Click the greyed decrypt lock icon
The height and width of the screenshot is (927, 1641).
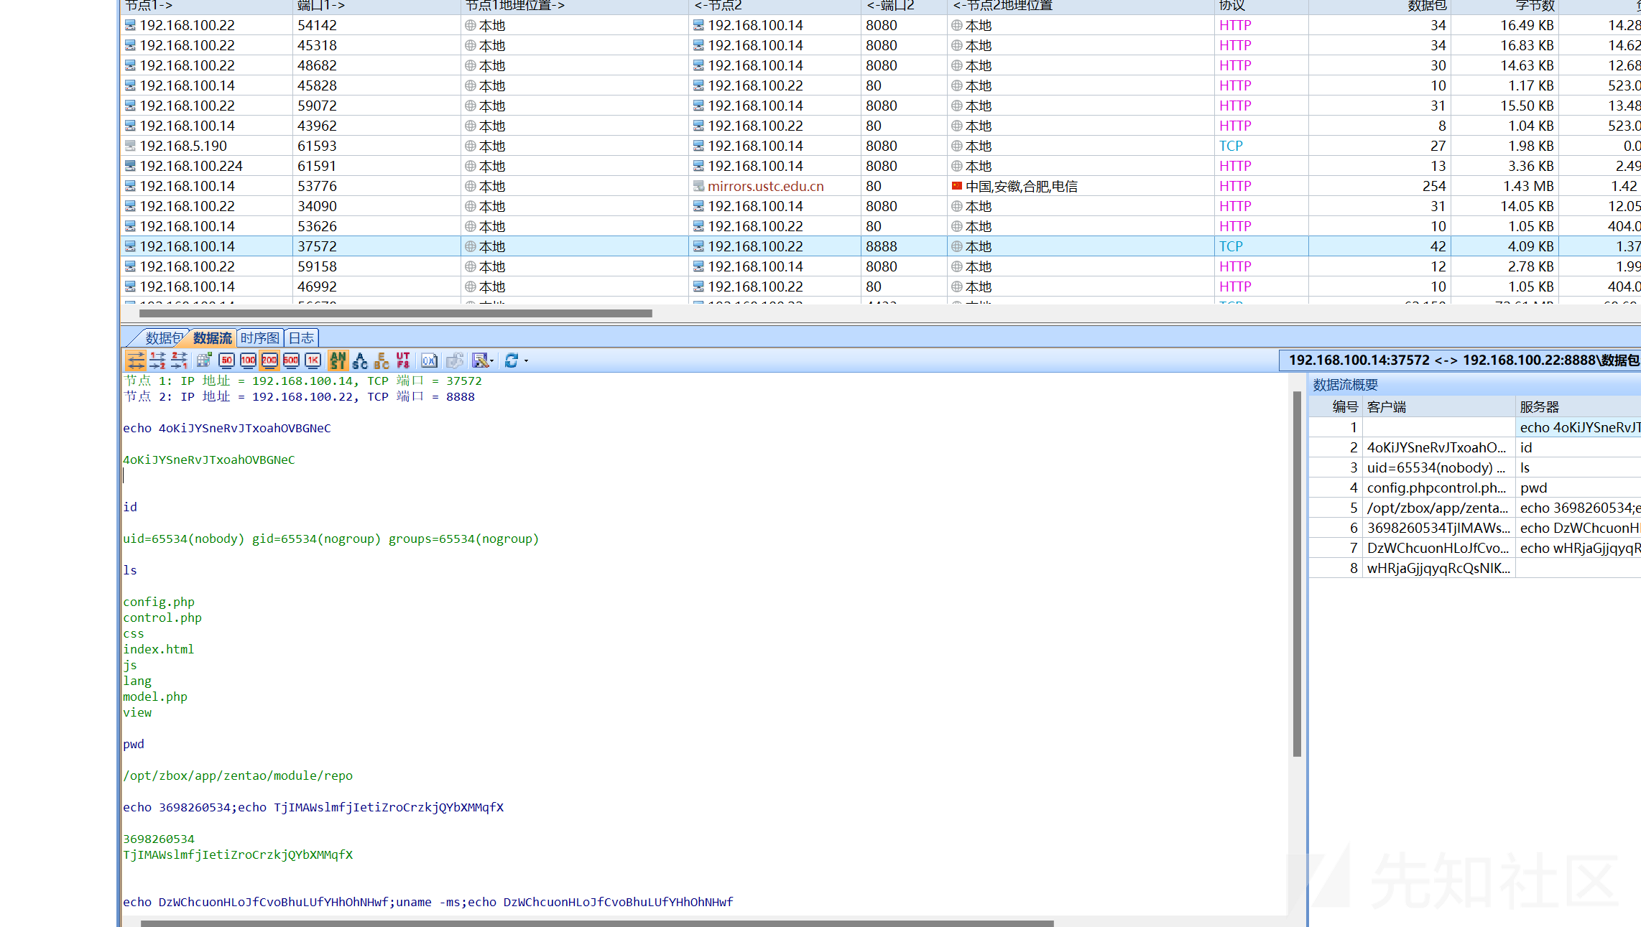point(454,360)
